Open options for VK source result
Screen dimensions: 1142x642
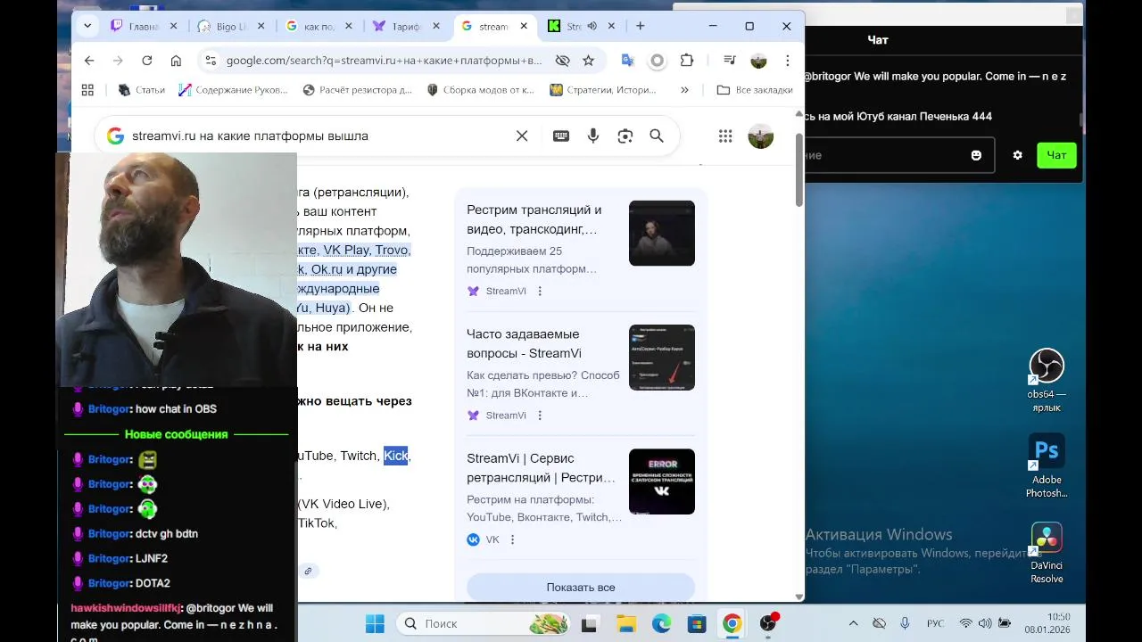tap(512, 540)
